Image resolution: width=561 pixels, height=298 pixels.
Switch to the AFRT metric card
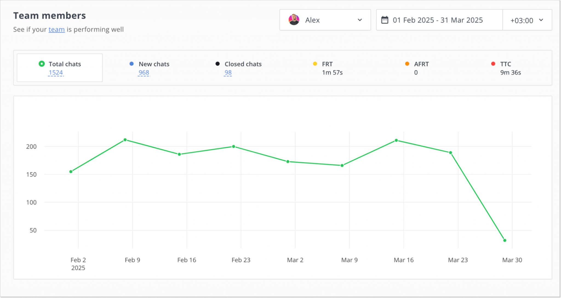click(419, 68)
